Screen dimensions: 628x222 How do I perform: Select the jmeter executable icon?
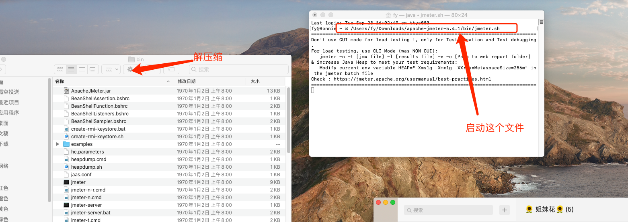pyautogui.click(x=66, y=182)
